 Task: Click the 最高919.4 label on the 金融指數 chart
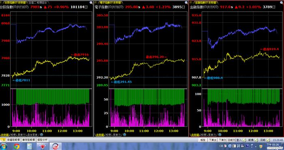269,49
